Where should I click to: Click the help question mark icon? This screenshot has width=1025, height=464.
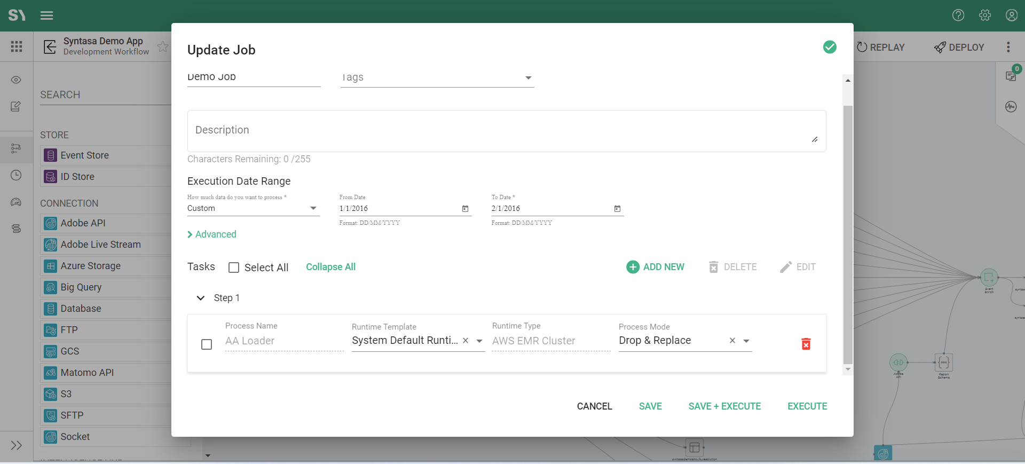point(958,15)
